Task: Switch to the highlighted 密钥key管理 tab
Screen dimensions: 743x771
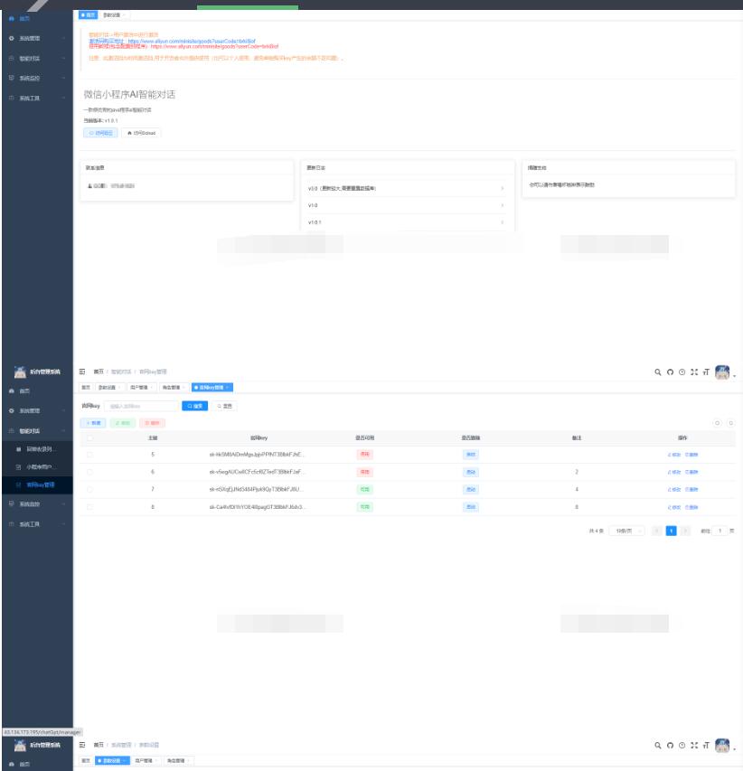Action: point(212,387)
